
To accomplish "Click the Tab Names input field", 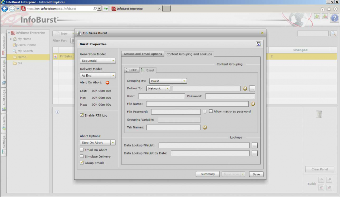I will (x=173, y=127).
